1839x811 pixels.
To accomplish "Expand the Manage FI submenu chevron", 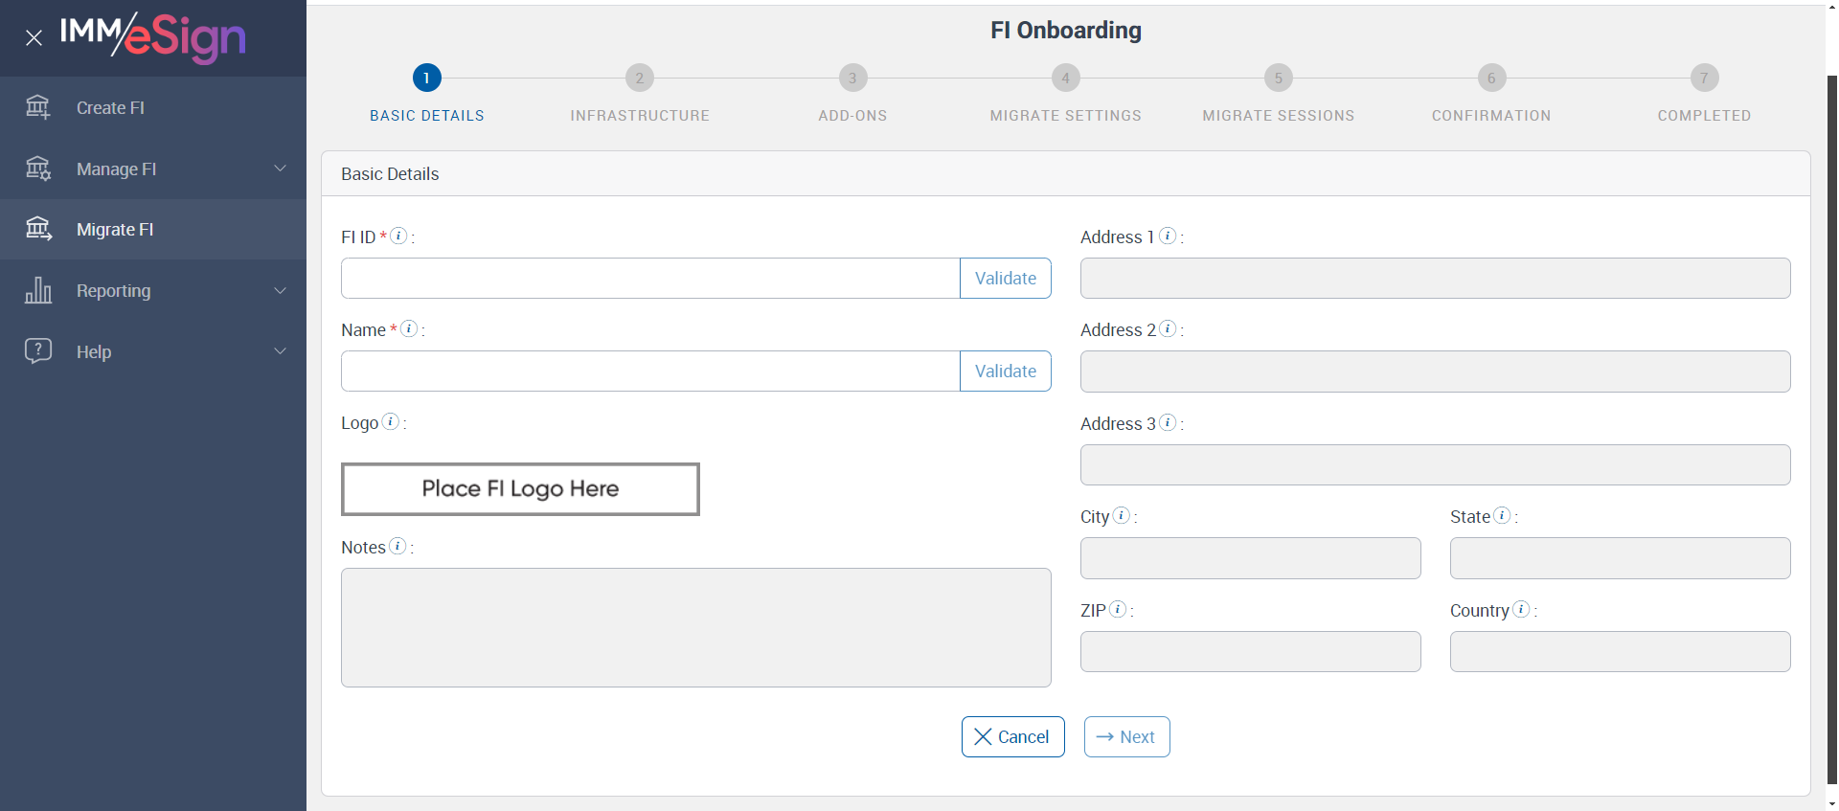I will coord(280,169).
